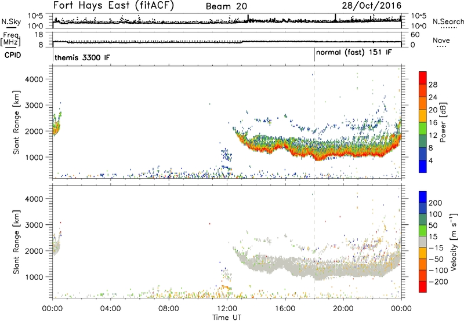This screenshot has height=321, width=464.
Task: Click the '12:00' time tick label
Action: tap(227, 309)
